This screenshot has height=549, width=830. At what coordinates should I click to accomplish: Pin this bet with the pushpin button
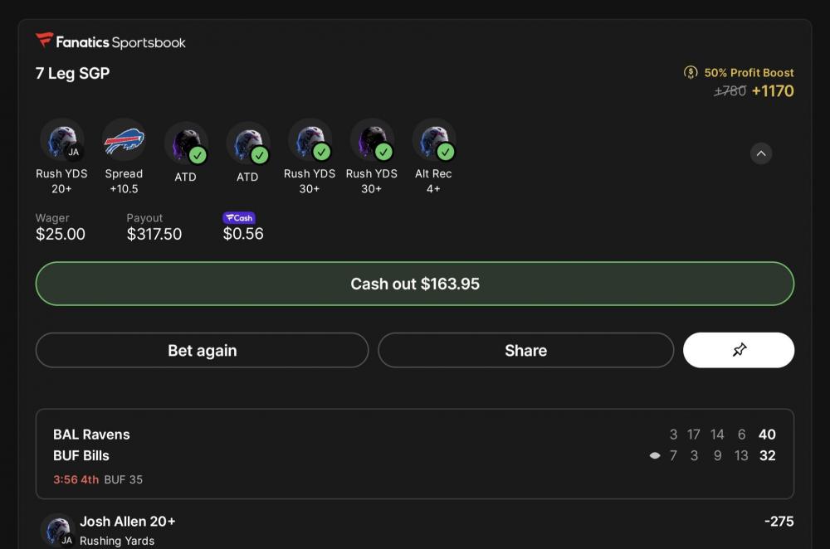click(738, 350)
